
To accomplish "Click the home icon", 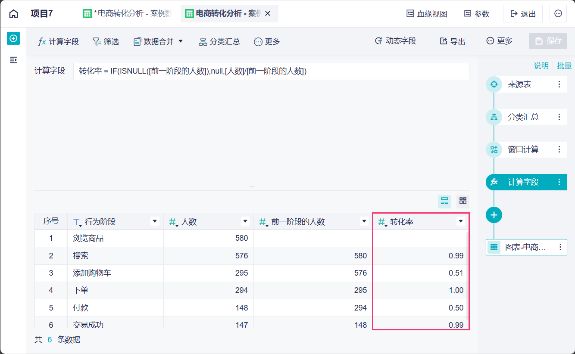I will click(x=14, y=14).
